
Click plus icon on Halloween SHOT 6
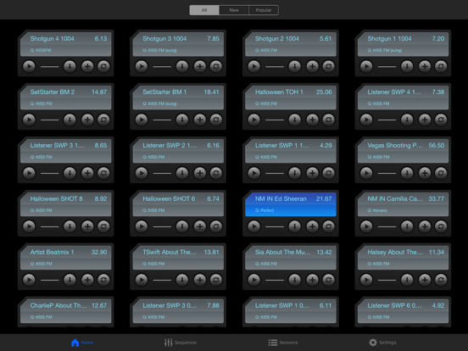tap(200, 226)
